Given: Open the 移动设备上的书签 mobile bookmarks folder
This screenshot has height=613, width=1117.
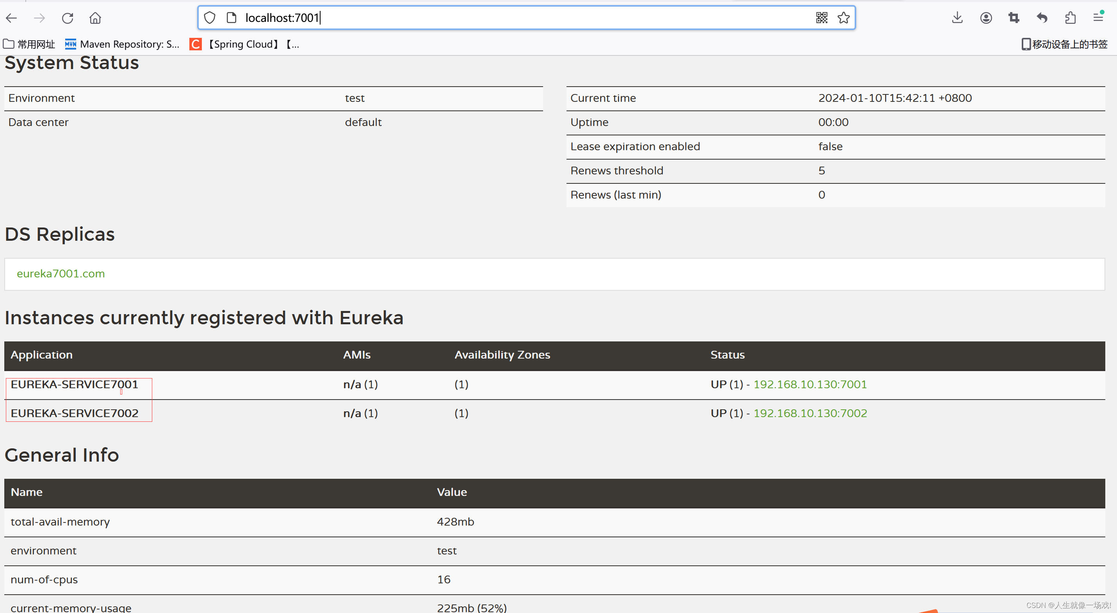Looking at the screenshot, I should click(1065, 44).
